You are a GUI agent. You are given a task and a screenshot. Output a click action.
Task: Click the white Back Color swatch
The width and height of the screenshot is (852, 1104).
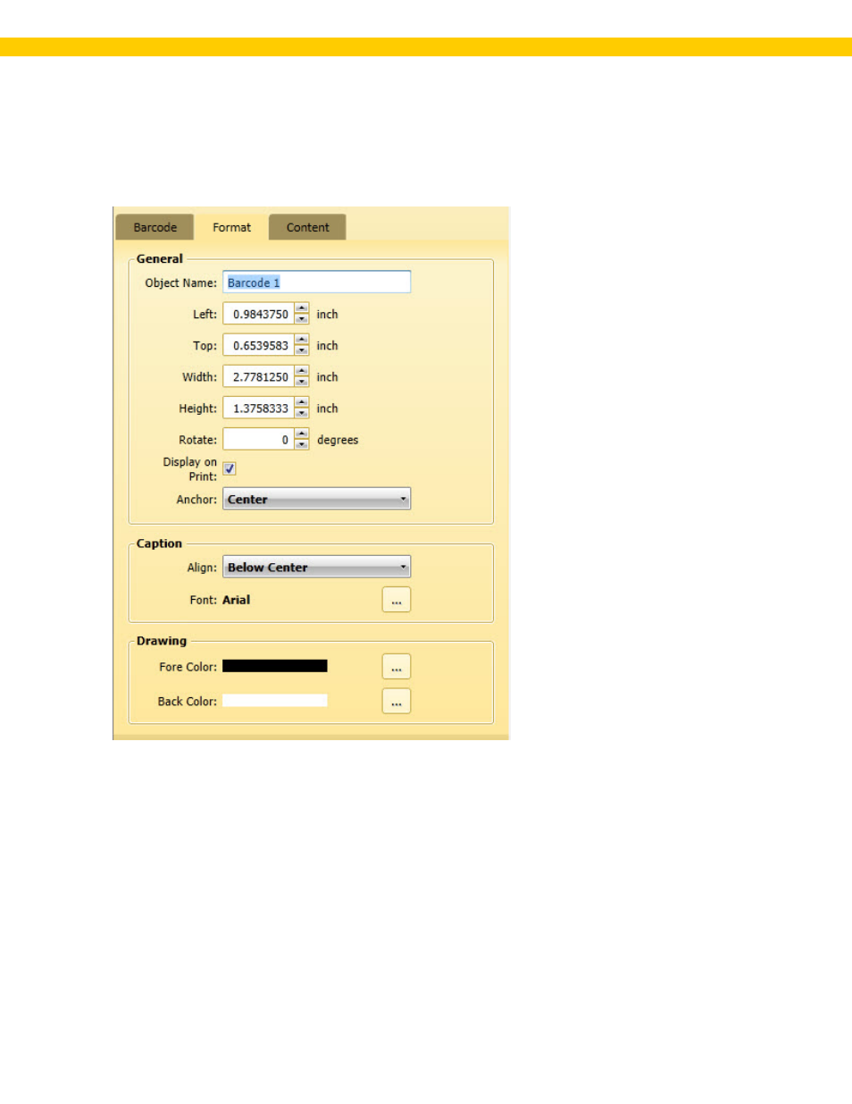pos(274,701)
